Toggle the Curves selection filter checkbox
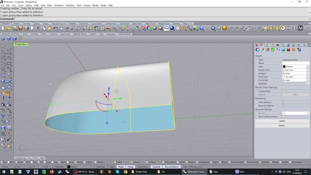The width and height of the screenshot is (311, 175). click(x=131, y=162)
